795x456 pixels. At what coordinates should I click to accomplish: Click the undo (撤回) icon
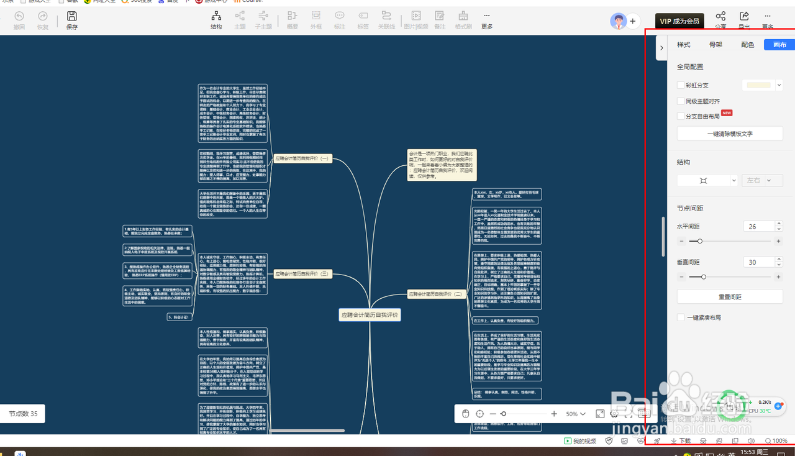pos(19,16)
